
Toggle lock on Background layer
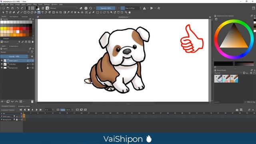pos(28,68)
